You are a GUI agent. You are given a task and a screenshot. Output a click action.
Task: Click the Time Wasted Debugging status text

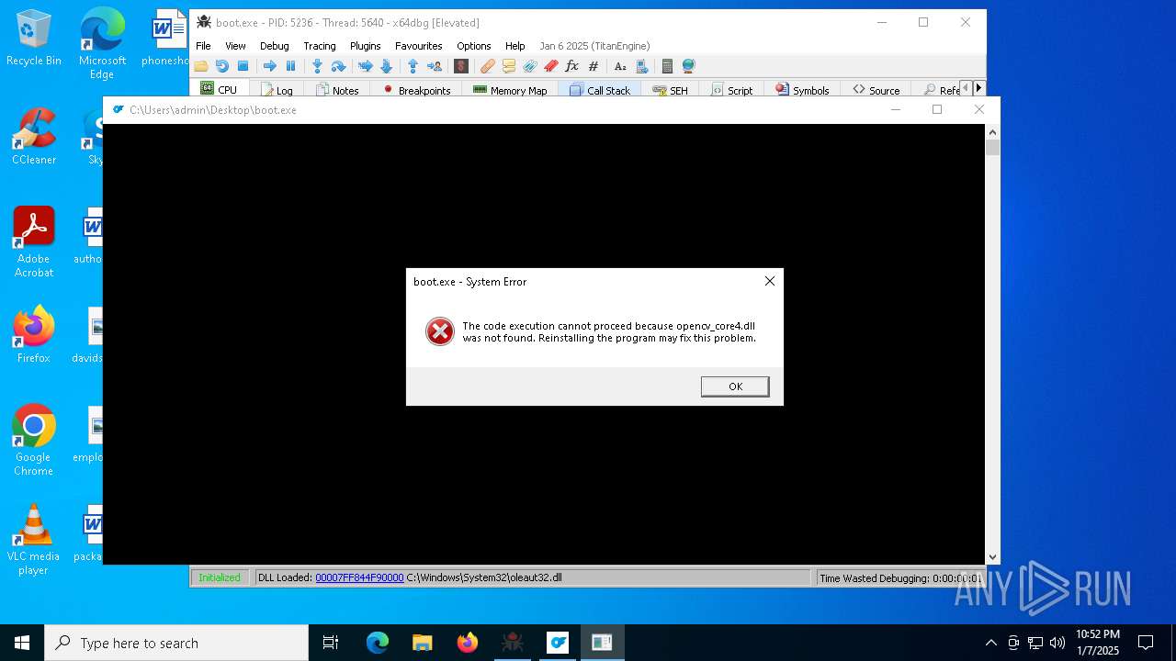click(900, 578)
